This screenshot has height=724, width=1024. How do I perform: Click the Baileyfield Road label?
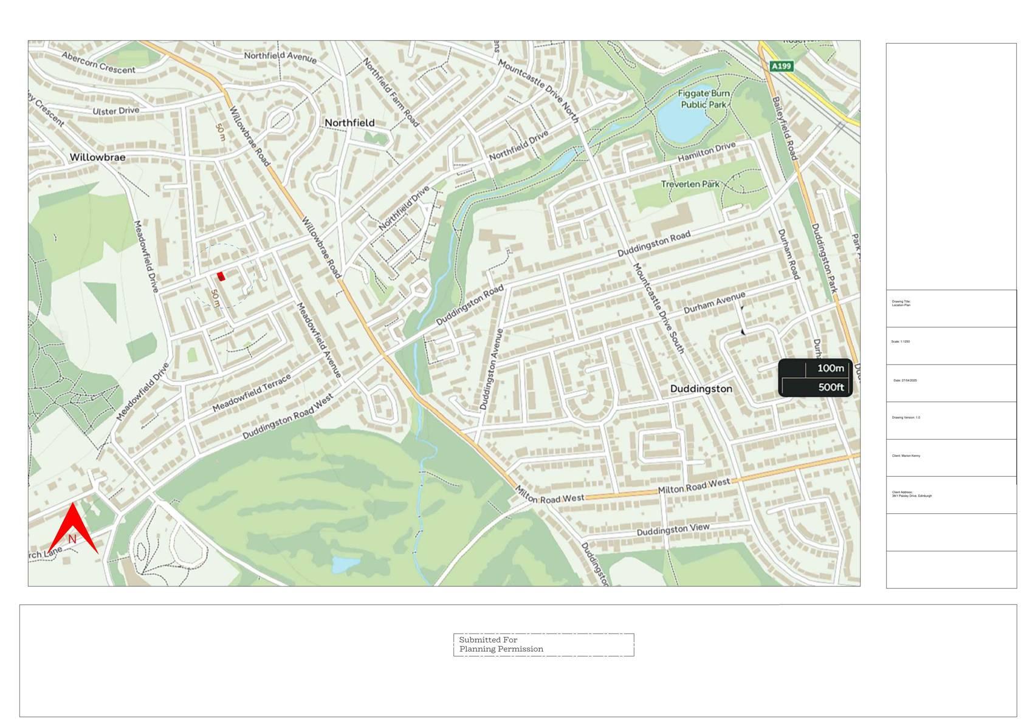click(x=784, y=128)
